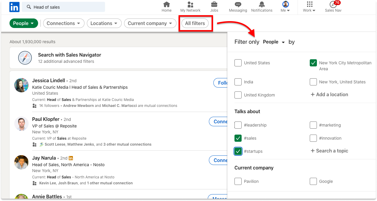Go to the Home icon
The height and width of the screenshot is (201, 377).
point(167,4)
